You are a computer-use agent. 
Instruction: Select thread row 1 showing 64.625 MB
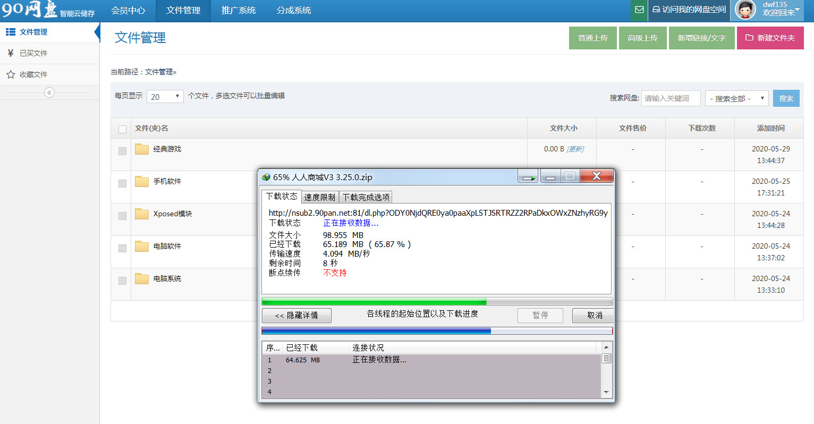tap(431, 360)
